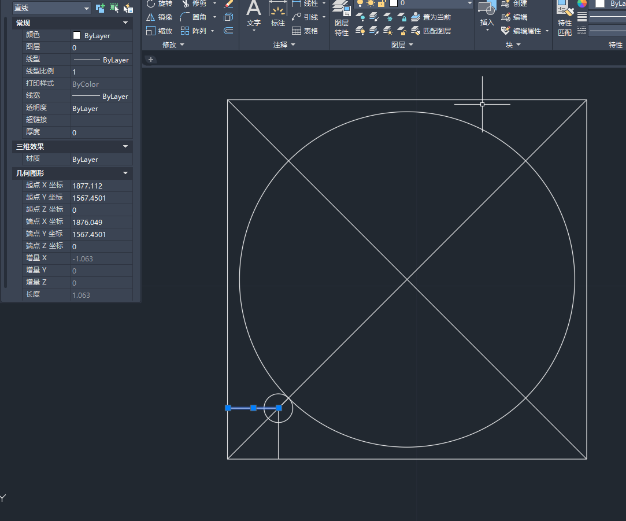
Task: Collapse the 常规 (General) properties section
Action: coord(125,23)
